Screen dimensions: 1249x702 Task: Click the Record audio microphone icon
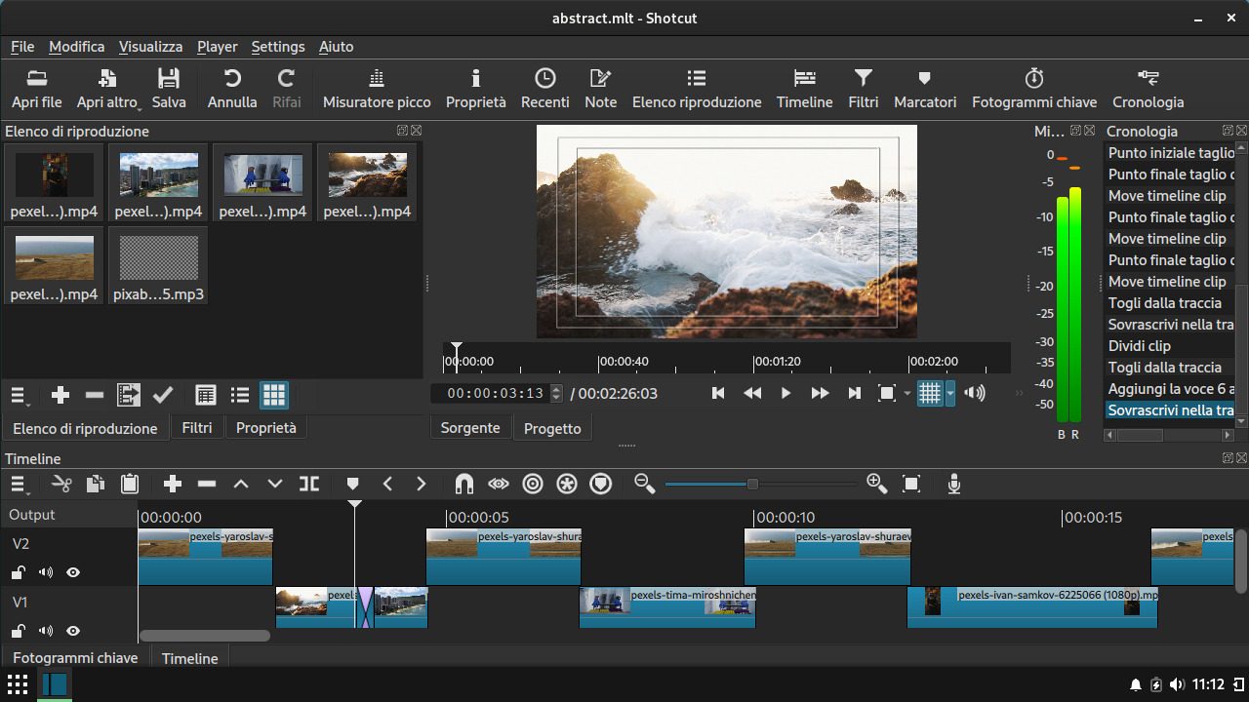(954, 484)
